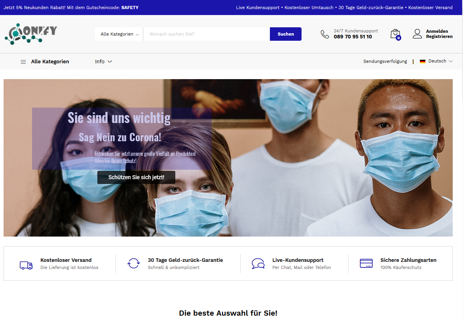Expand the Info menu
The width and height of the screenshot is (463, 322).
coord(103,61)
